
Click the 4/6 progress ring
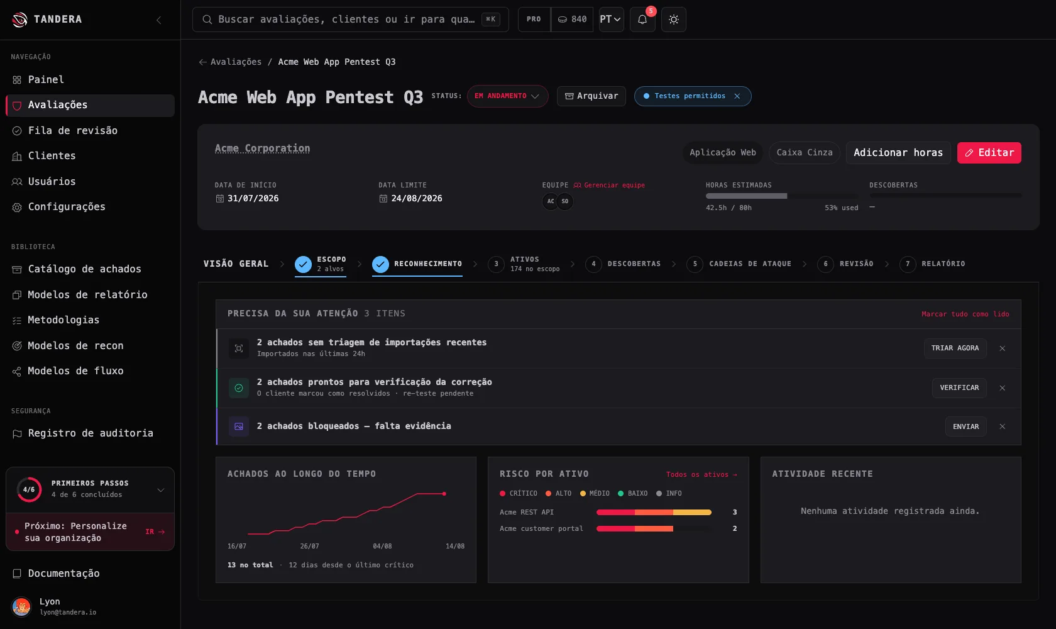pos(29,489)
